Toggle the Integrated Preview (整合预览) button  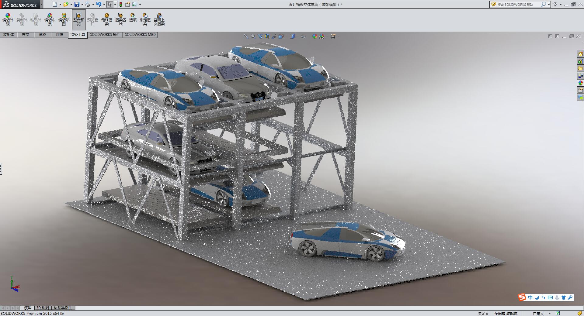[x=79, y=19]
